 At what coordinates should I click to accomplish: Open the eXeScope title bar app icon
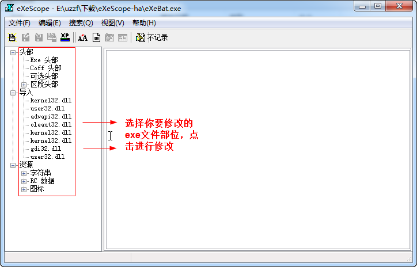[9, 7]
